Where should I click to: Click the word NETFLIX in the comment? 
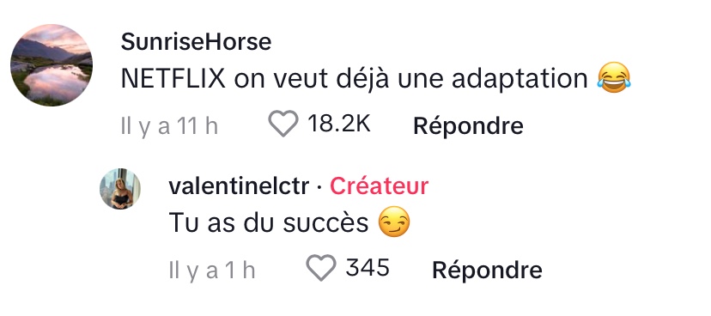click(x=173, y=79)
